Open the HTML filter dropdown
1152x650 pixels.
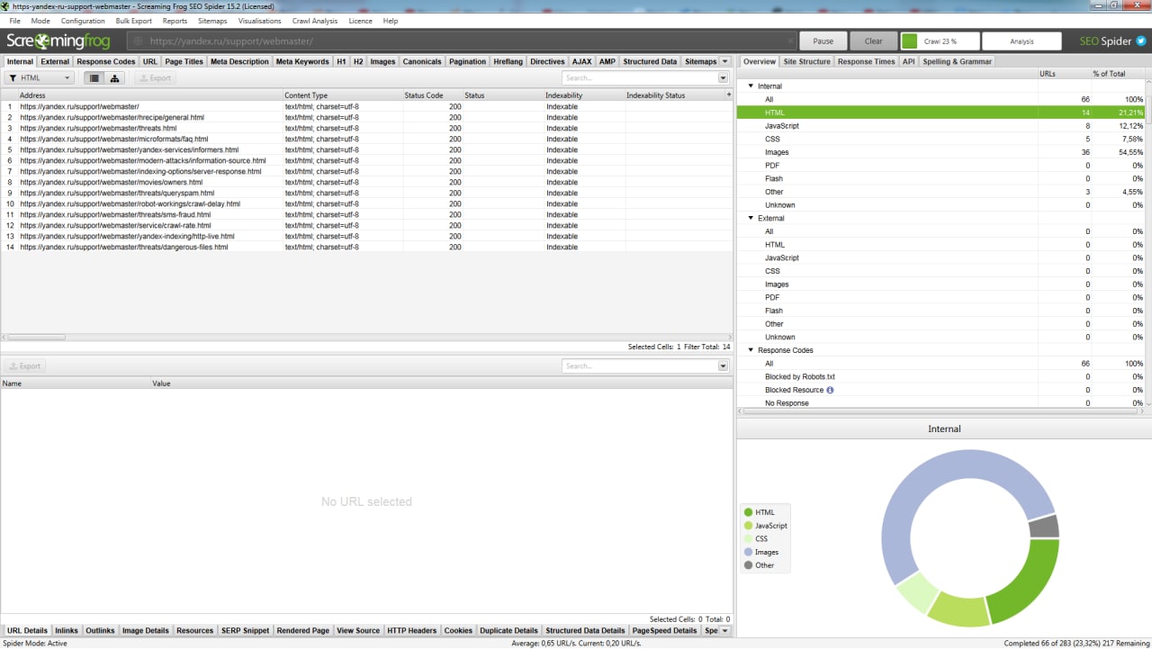[40, 78]
